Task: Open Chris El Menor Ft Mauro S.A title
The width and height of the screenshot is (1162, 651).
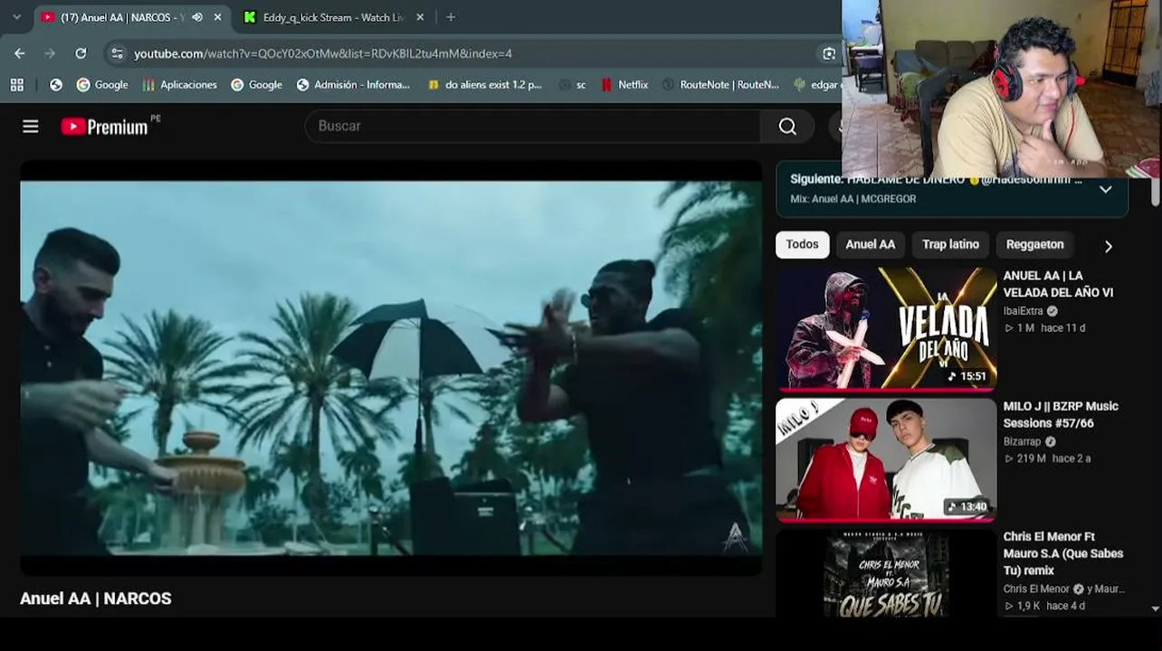Action: pyautogui.click(x=1063, y=553)
